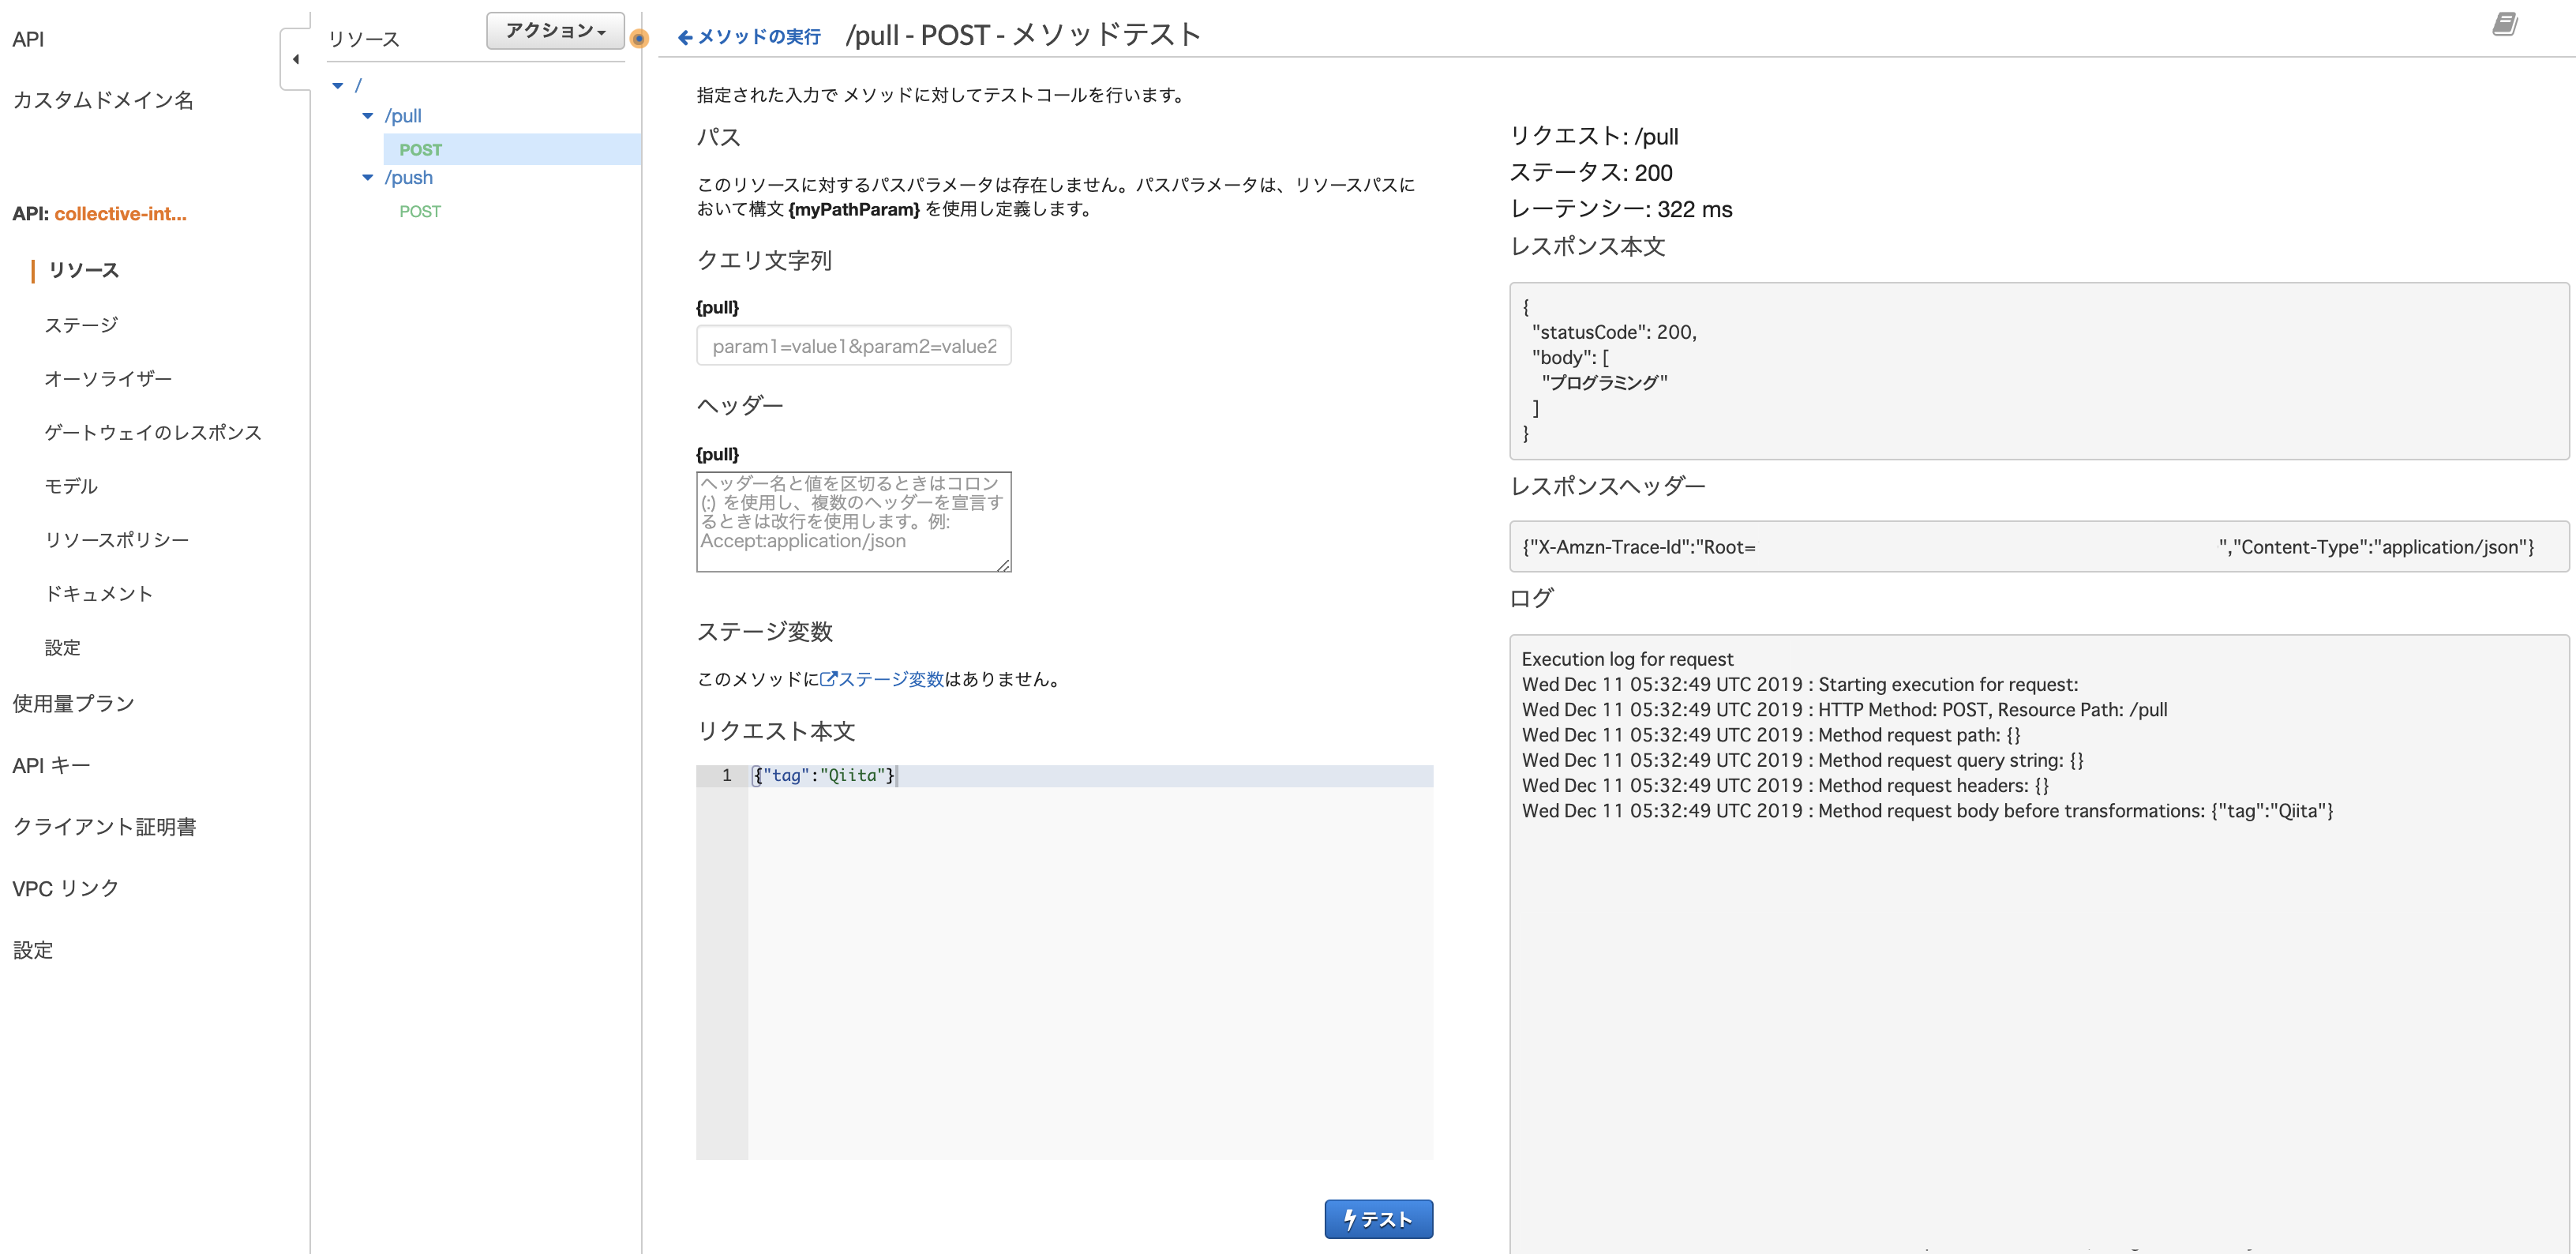Open ステージ in the sidebar
2576x1254 pixels.
click(81, 325)
